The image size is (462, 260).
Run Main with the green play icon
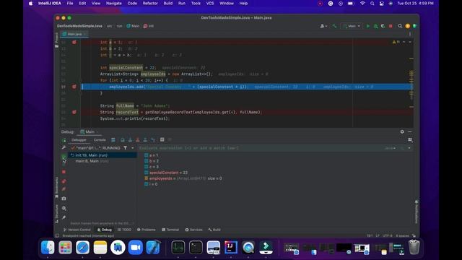tap(368, 26)
